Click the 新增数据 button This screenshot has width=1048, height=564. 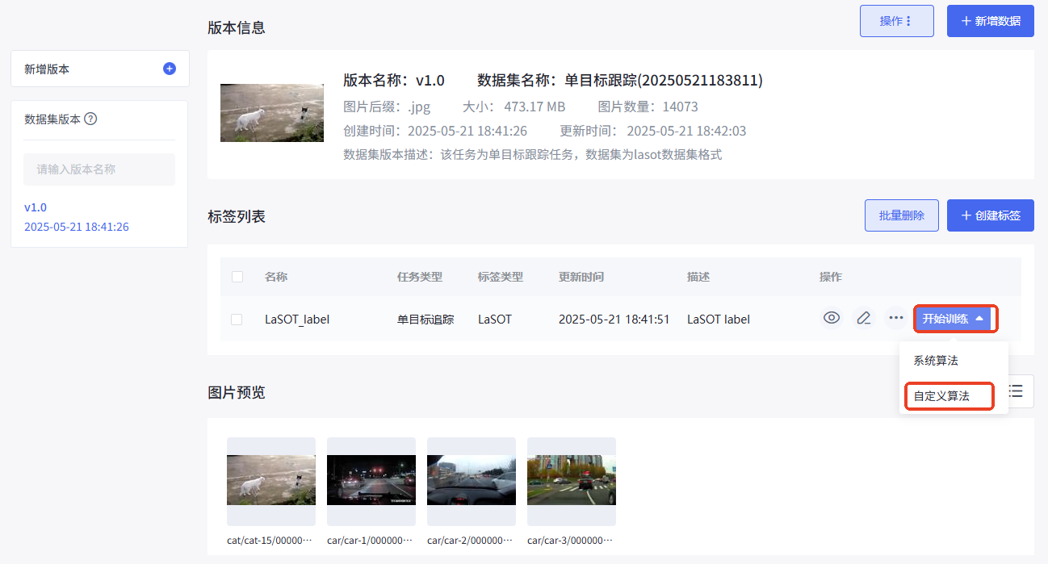[x=991, y=21]
